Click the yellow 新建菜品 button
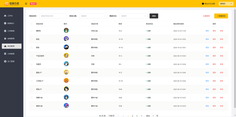Viewport: 236px width, 117px height. [x=221, y=16]
